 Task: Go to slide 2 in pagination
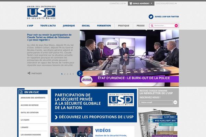(x=65, y=74)
